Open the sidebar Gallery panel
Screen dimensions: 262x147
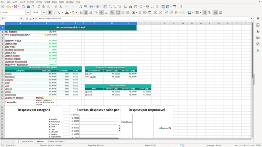pos(258,38)
